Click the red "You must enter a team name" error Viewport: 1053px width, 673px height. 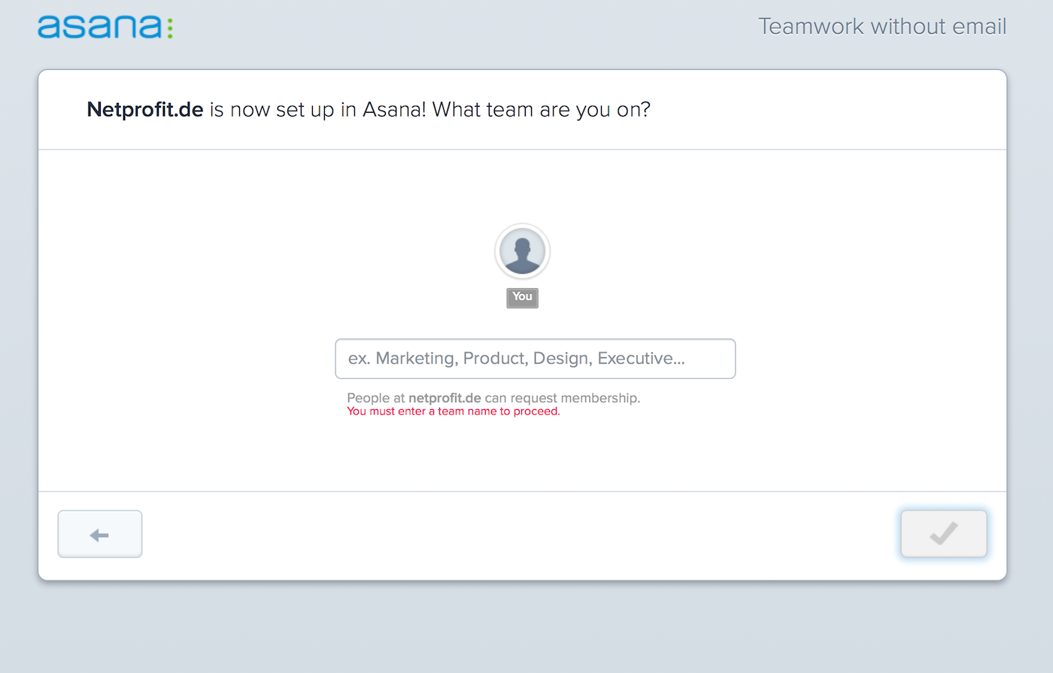[x=454, y=411]
